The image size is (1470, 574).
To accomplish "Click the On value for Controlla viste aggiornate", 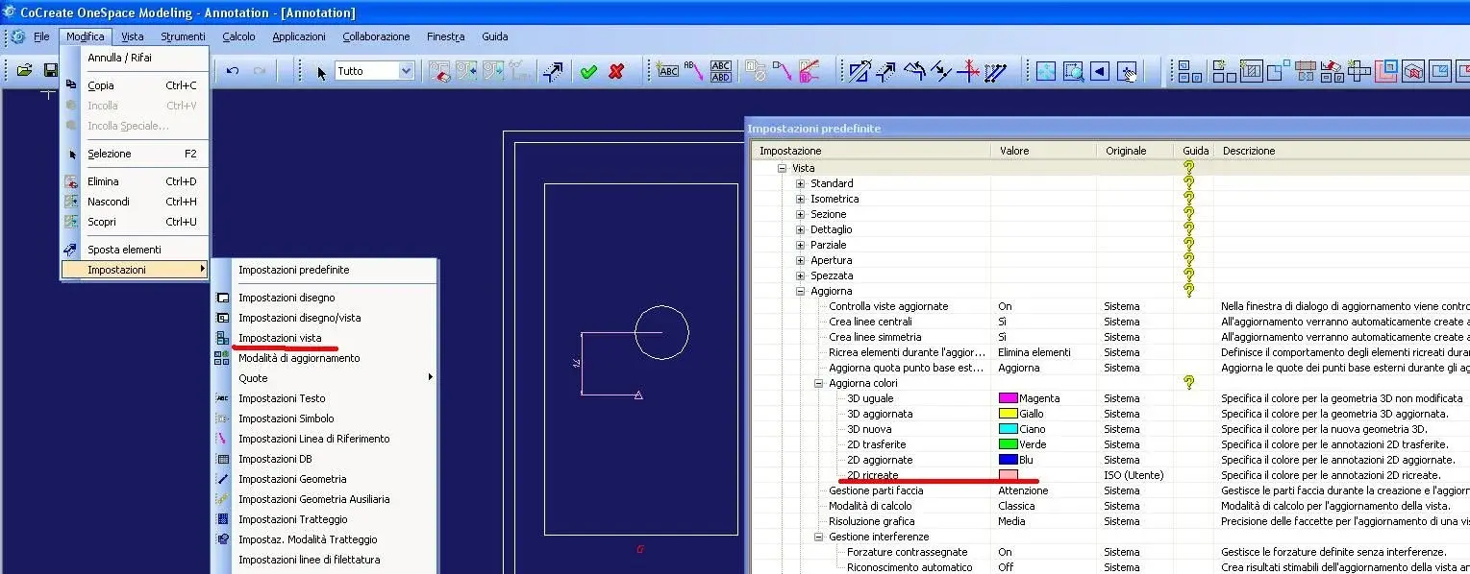I will coord(1005,306).
